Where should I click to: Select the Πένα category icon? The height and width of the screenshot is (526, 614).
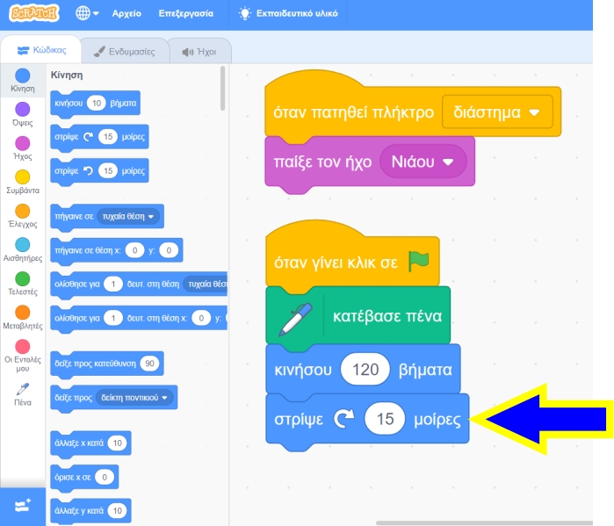pos(22,389)
